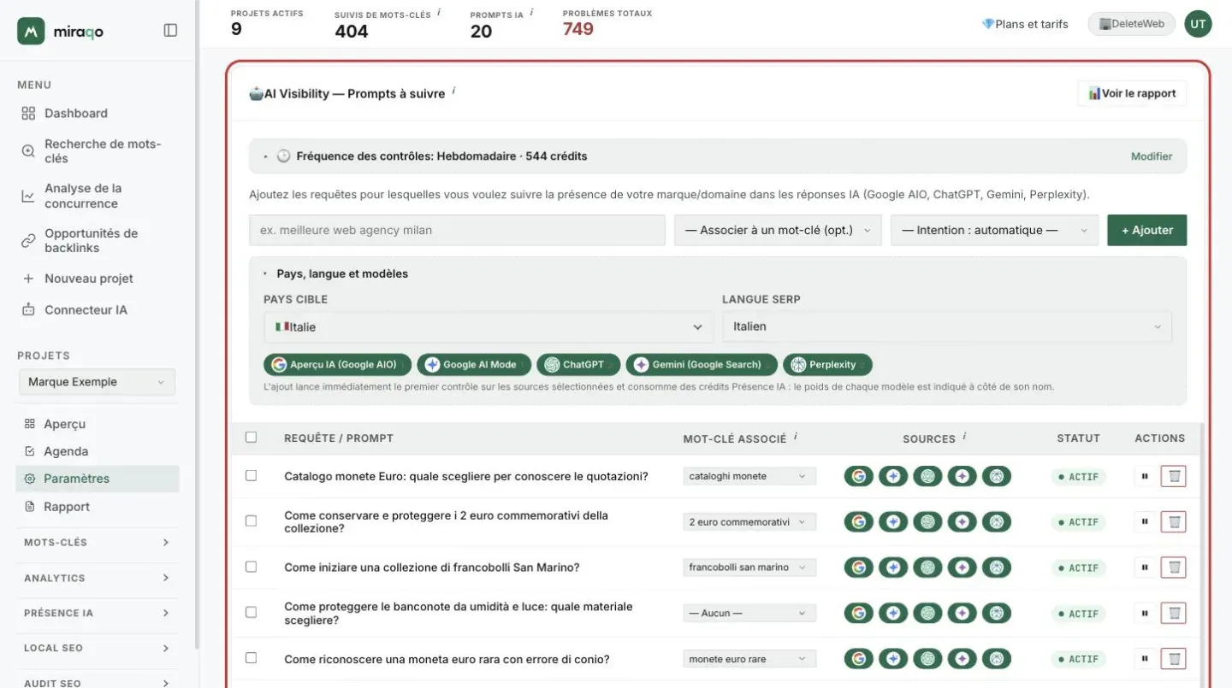Open the Langue SERP Italien dropdown

(x=947, y=326)
